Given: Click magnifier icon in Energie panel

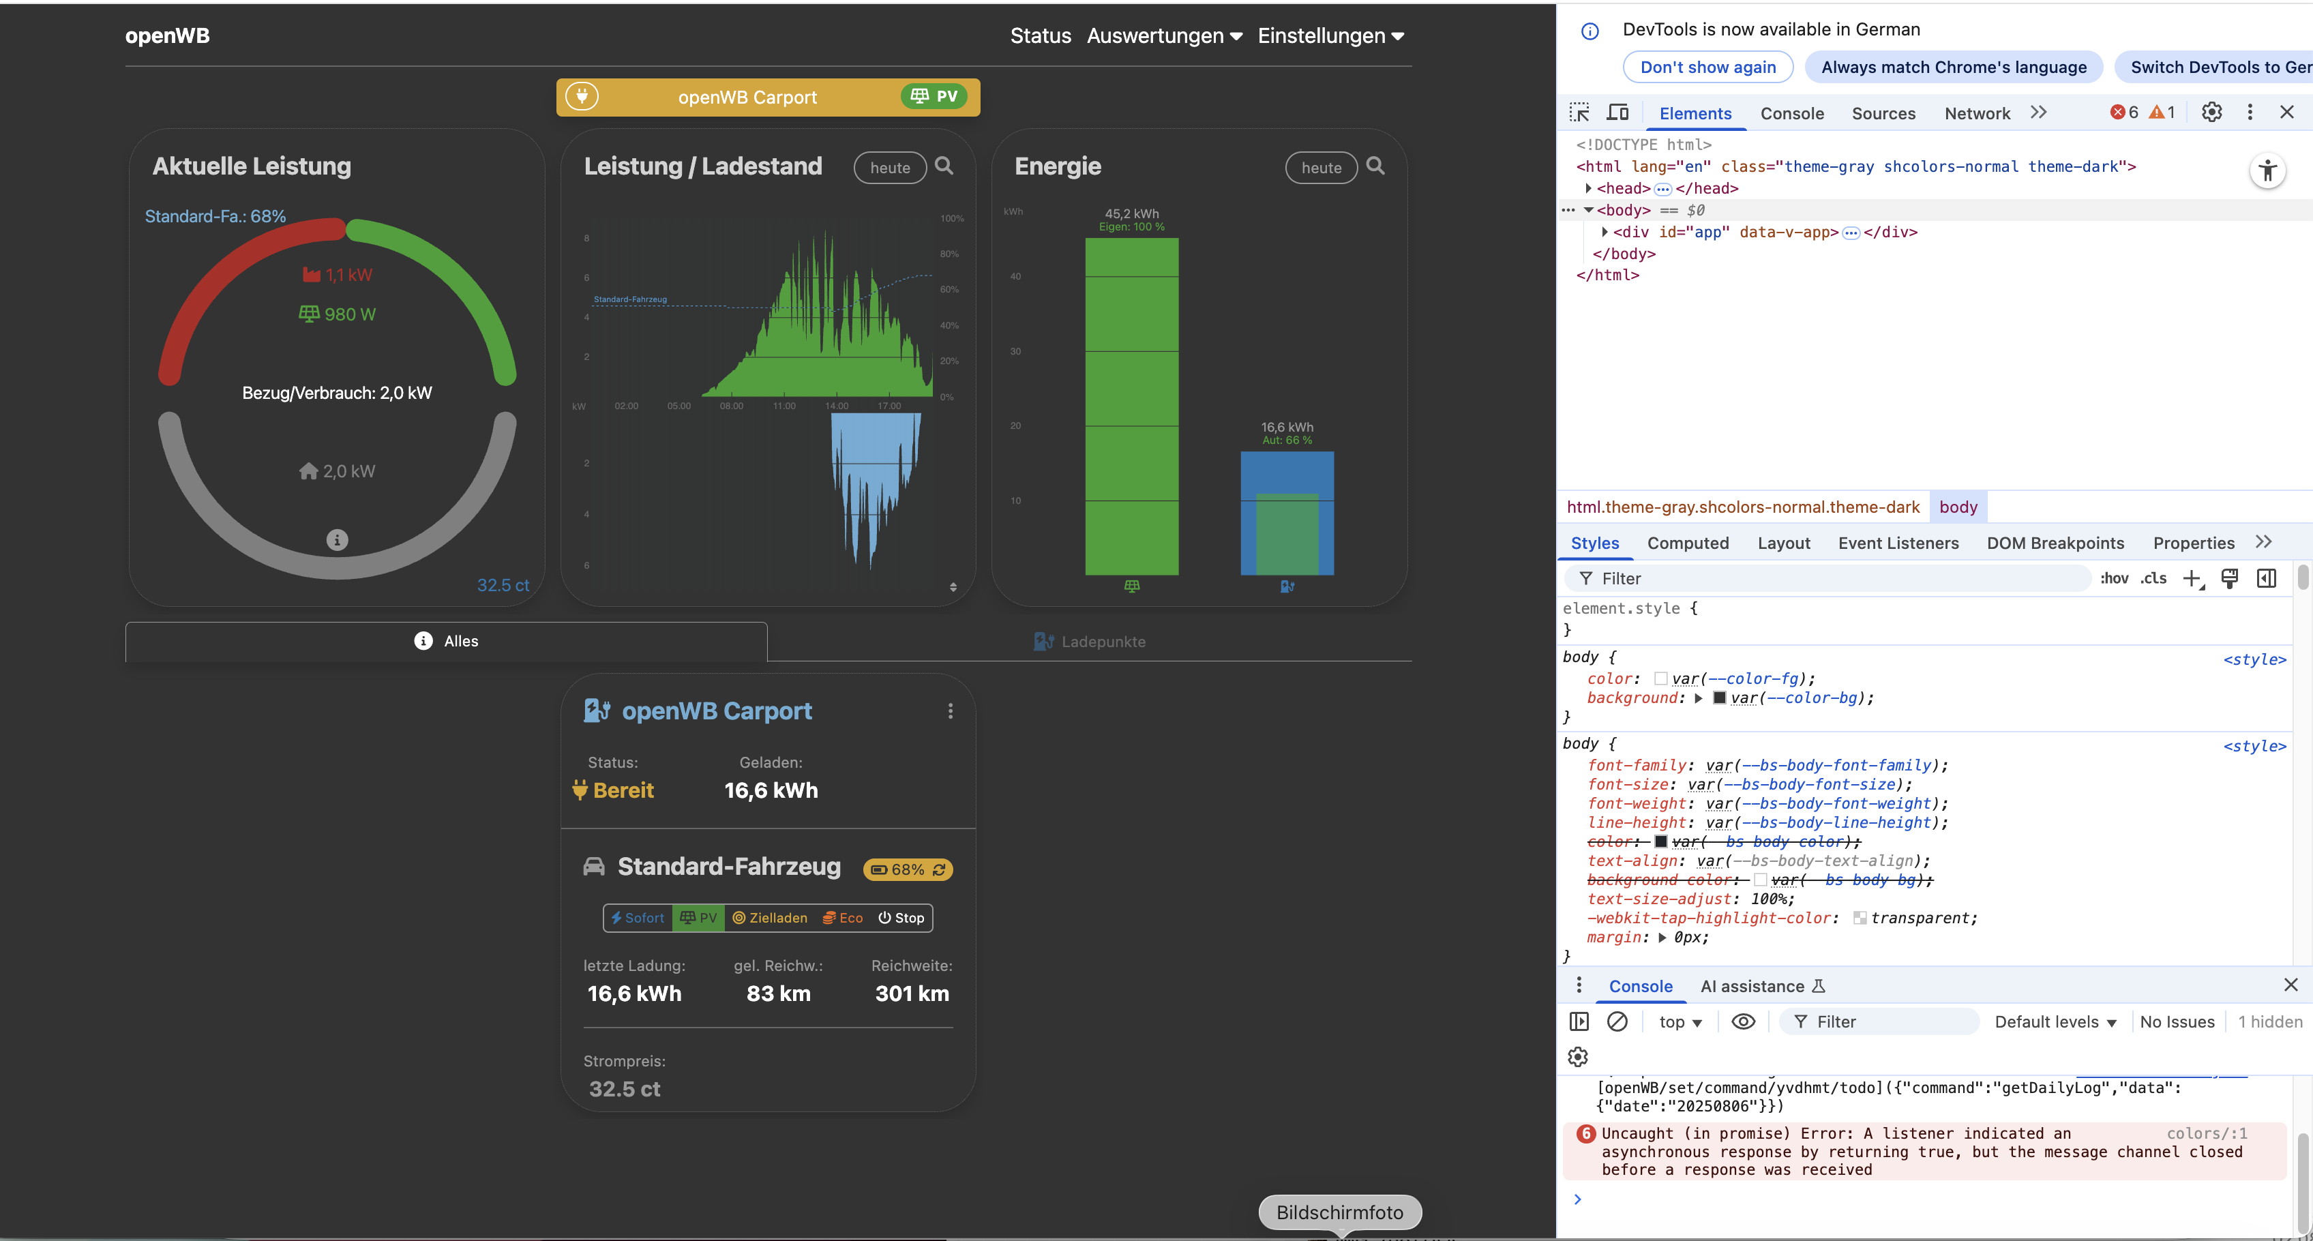Looking at the screenshot, I should tap(1375, 166).
